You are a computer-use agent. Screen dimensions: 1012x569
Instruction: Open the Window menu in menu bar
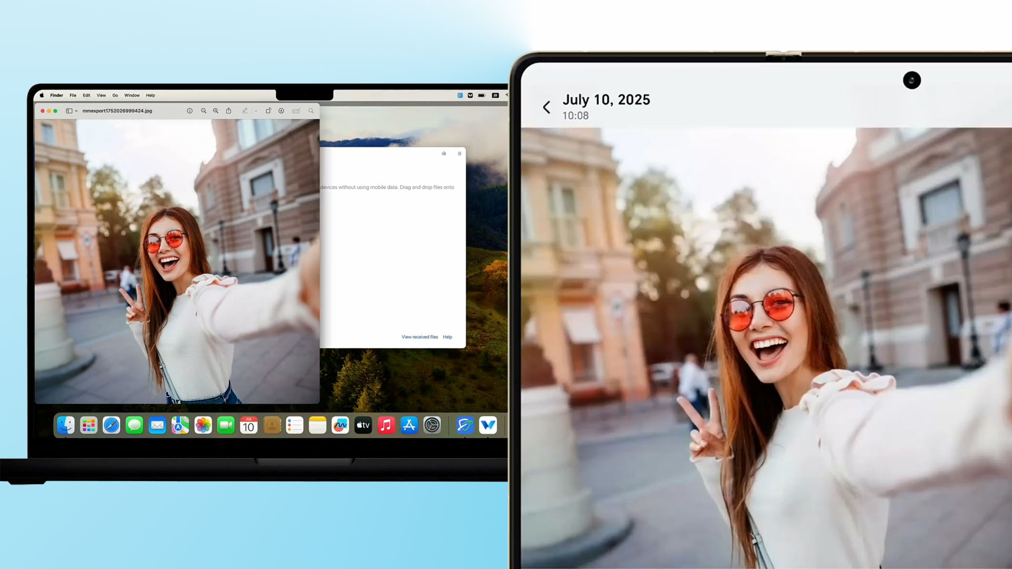coord(132,95)
